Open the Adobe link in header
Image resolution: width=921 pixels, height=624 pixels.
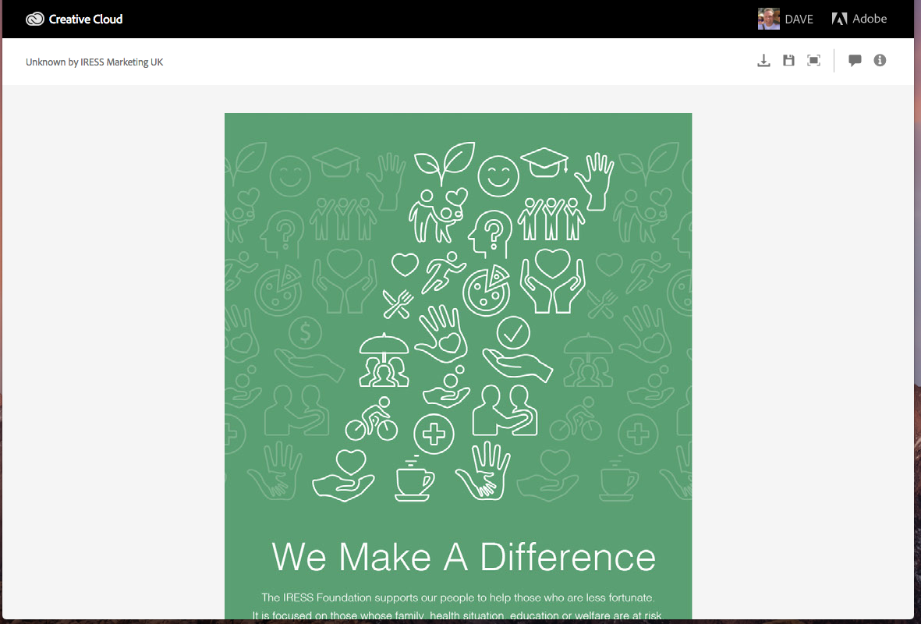click(859, 19)
